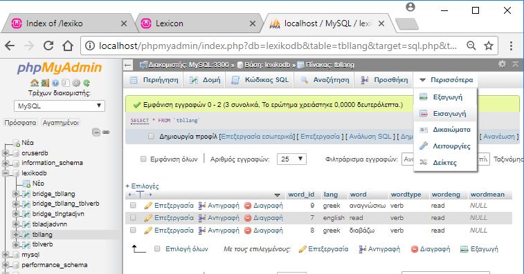
Task: Click the browser reload button
Action: click(x=48, y=46)
